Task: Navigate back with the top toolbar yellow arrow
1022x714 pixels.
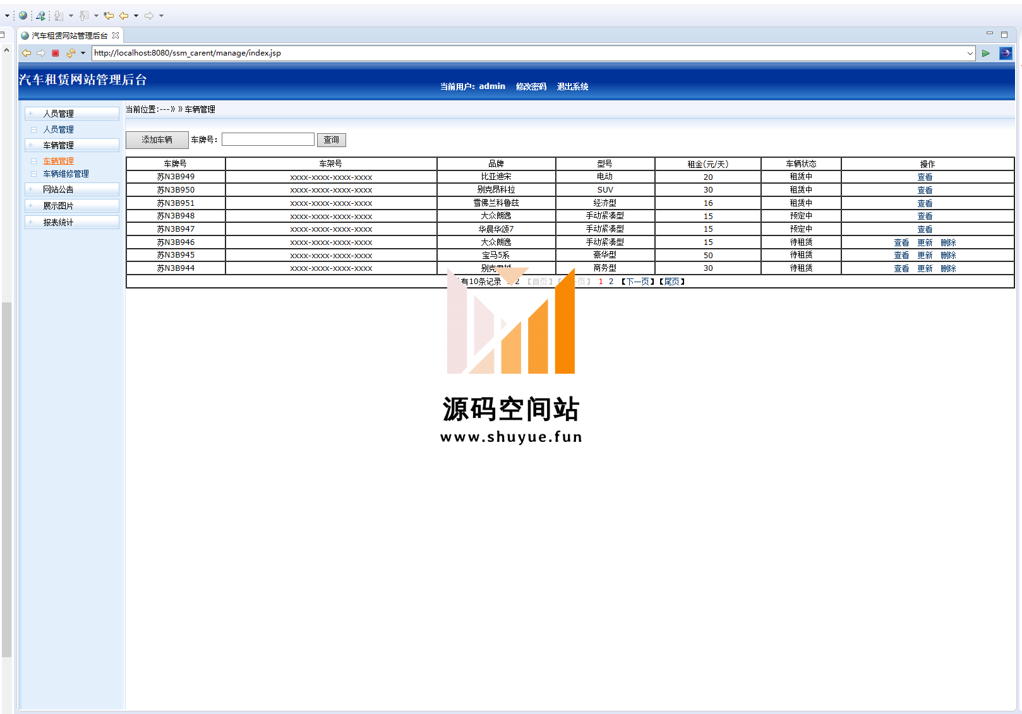Action: 124,15
